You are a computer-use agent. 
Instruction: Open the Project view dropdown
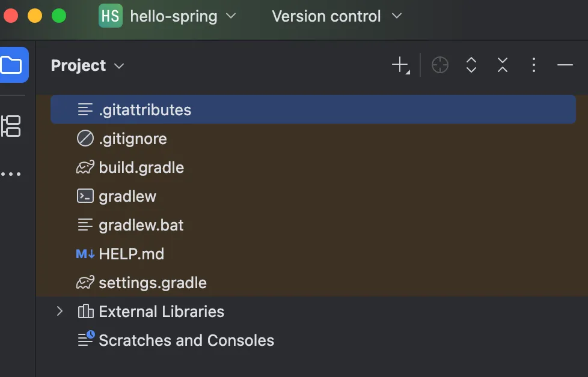coord(87,65)
